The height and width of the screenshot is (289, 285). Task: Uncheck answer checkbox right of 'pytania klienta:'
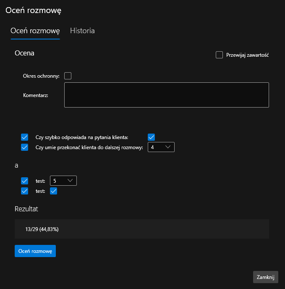point(152,137)
